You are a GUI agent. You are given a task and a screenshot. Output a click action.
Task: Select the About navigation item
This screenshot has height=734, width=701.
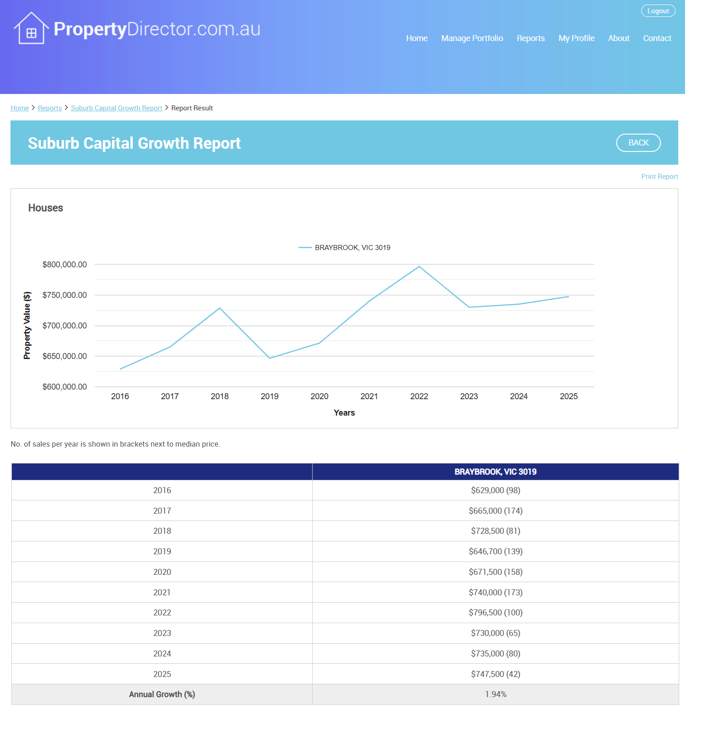618,38
